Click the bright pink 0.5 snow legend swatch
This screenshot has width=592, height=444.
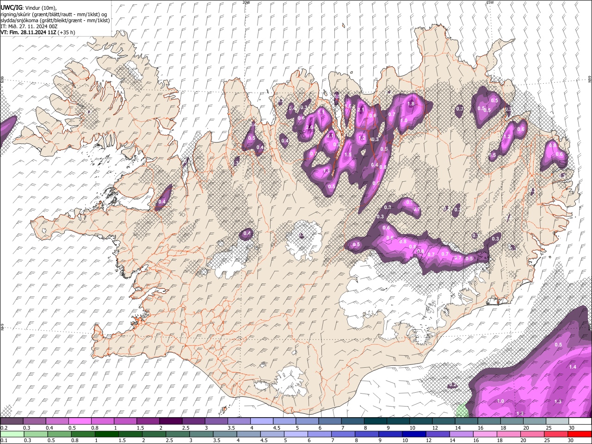pos(80,421)
